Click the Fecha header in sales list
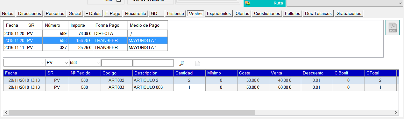This screenshot has height=119, width=404. 15,25
